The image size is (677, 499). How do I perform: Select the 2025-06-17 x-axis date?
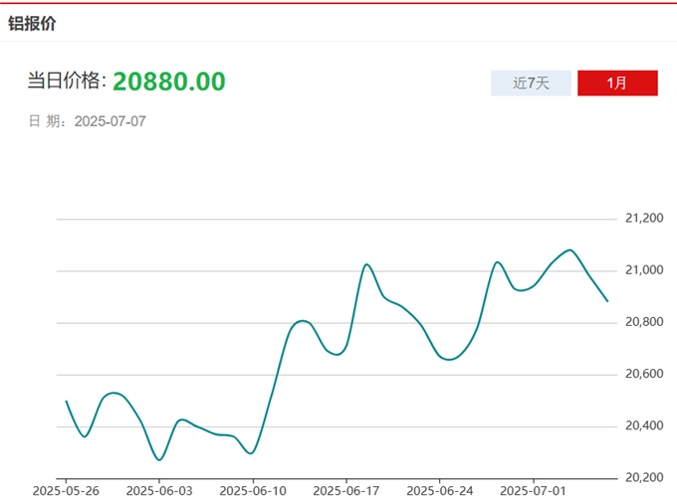pos(346,490)
